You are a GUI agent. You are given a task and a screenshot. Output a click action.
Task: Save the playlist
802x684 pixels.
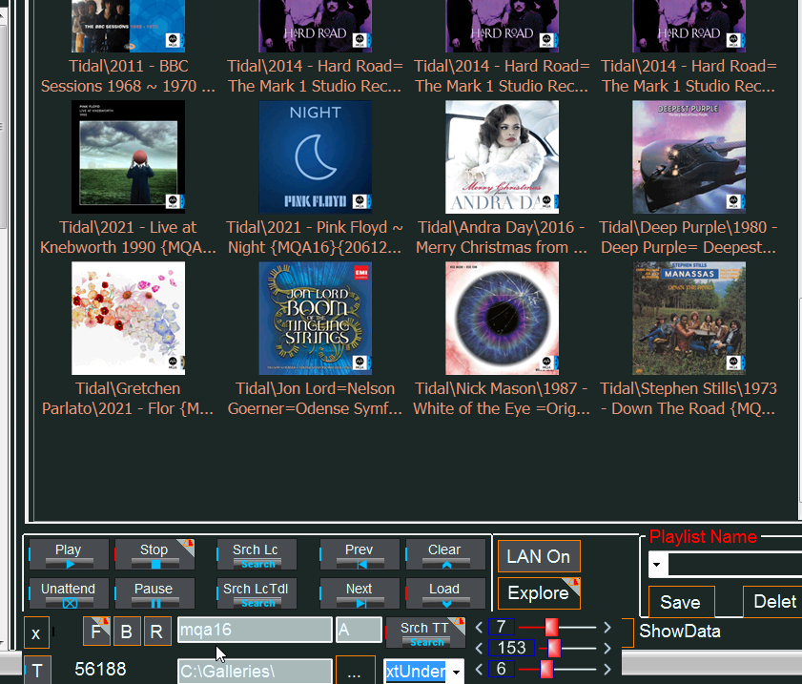[x=681, y=602]
